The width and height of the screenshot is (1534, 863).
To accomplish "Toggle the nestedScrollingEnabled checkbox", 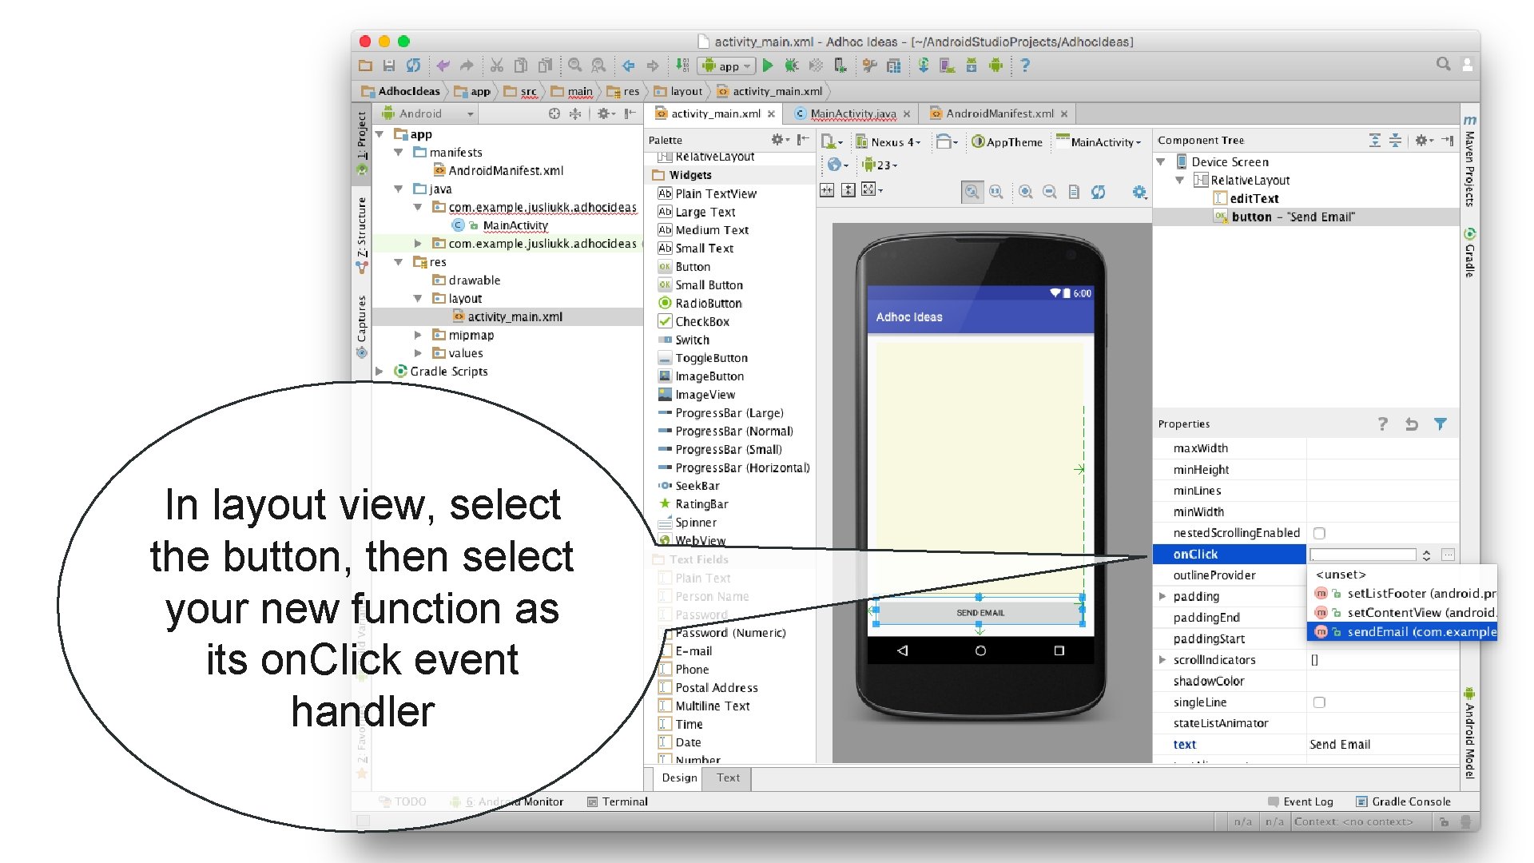I will pyautogui.click(x=1319, y=533).
